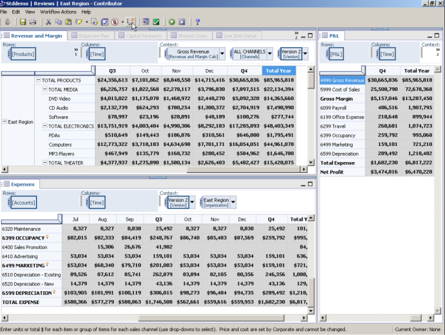This screenshot has height=335, width=445.
Task: Click the Cut scissors icon
Action: (48, 22)
